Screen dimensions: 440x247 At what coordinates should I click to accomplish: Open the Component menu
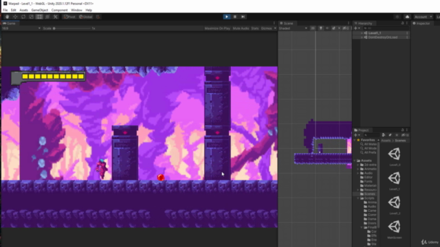pos(59,10)
